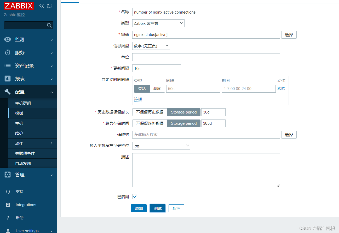Viewport: 339px width, 233px height.
Task: Click the question mark icon for 帮助
Action: [x=8, y=218]
